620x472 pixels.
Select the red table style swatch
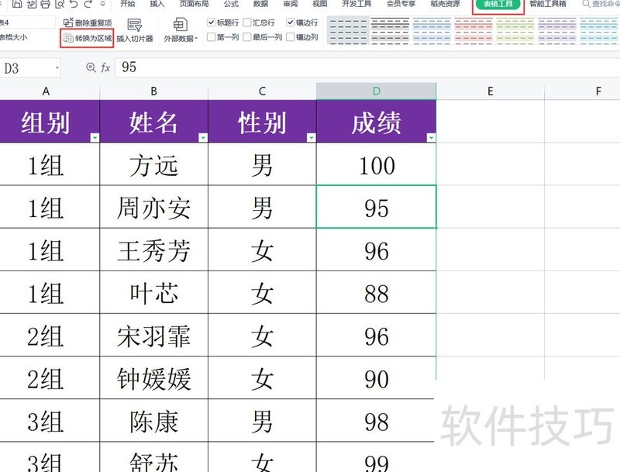(472, 31)
